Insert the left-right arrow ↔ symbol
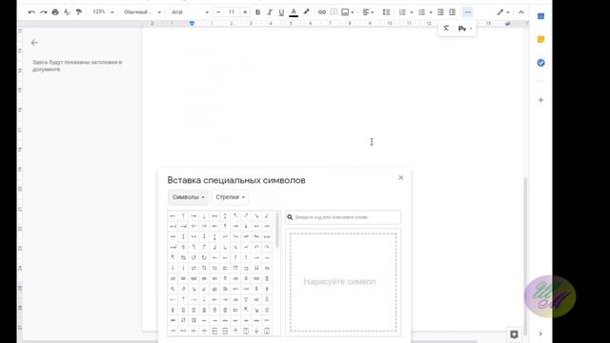 (214, 216)
